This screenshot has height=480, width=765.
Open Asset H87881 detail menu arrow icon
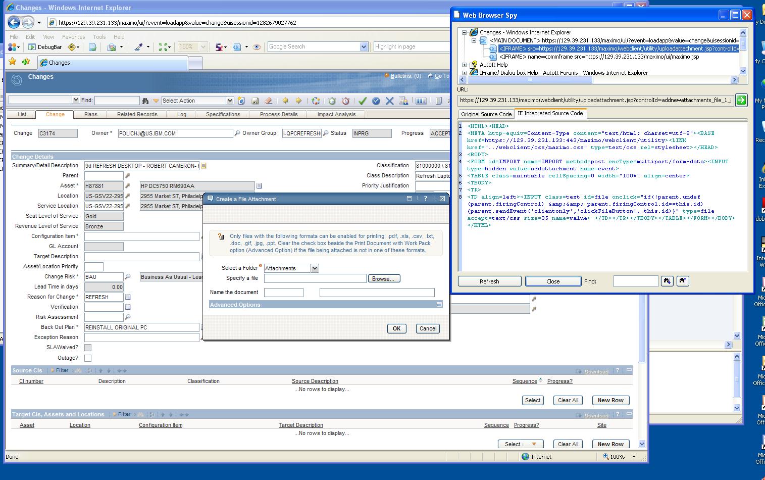(128, 186)
